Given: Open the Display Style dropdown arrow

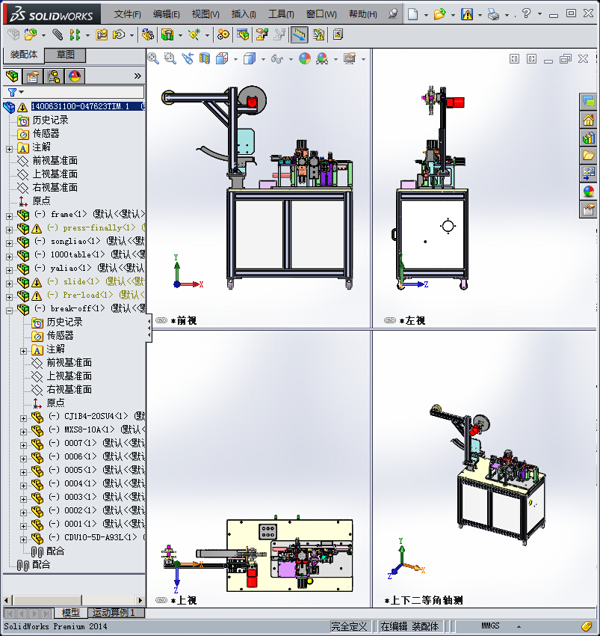Looking at the screenshot, I should pyautogui.click(x=263, y=60).
